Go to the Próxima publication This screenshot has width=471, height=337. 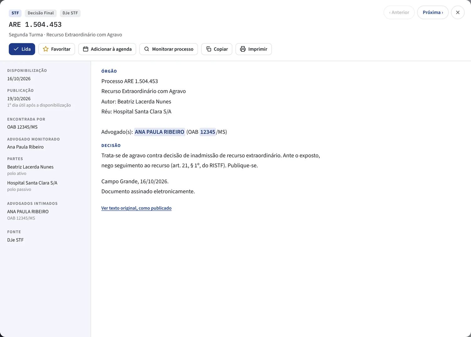[x=433, y=13]
